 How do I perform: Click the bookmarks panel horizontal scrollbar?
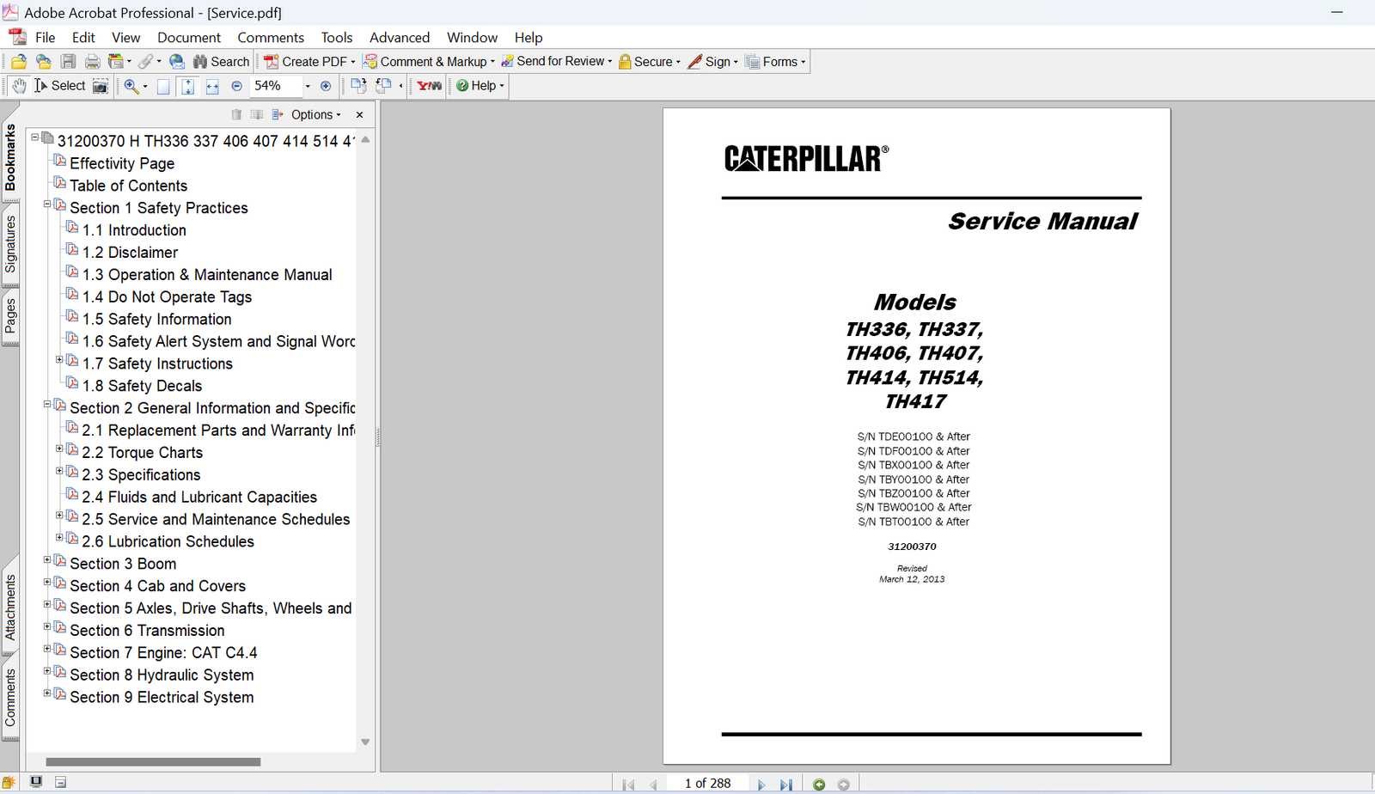(x=153, y=762)
